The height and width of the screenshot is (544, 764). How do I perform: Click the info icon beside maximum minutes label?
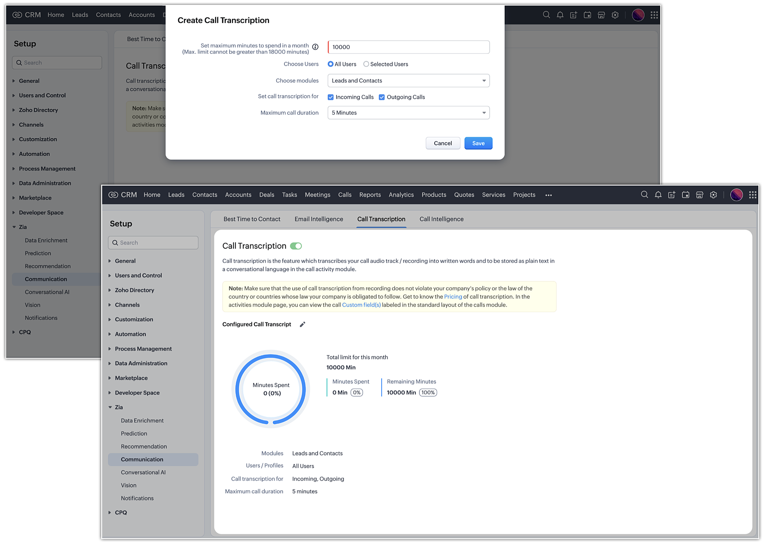315,47
